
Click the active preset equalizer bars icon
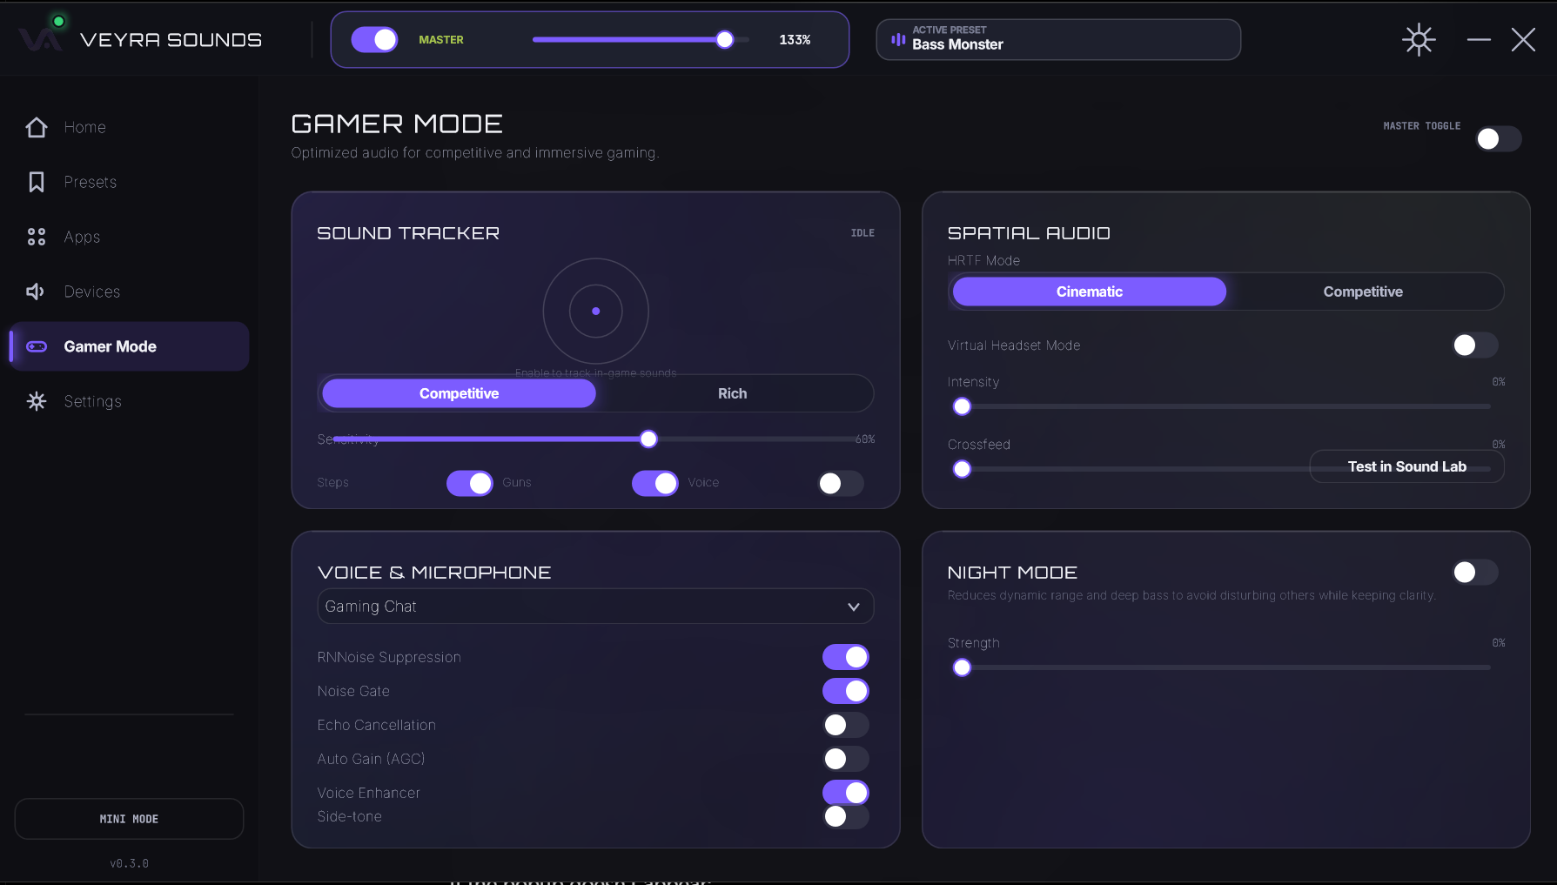(x=898, y=39)
